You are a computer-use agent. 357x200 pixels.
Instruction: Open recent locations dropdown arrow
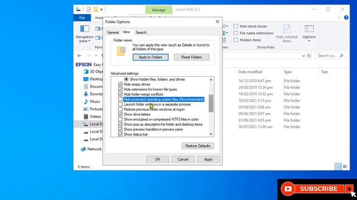[x=96, y=56]
